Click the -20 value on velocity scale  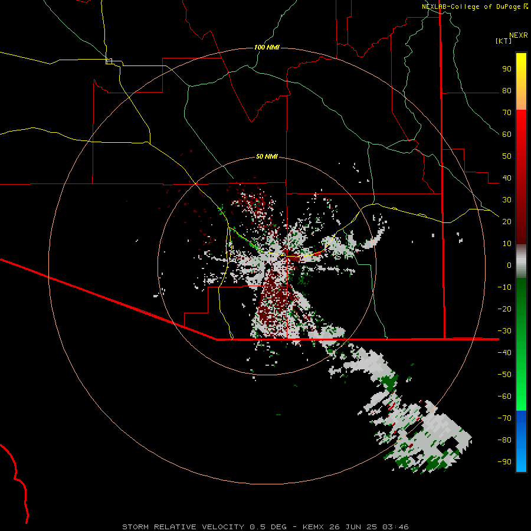point(504,309)
